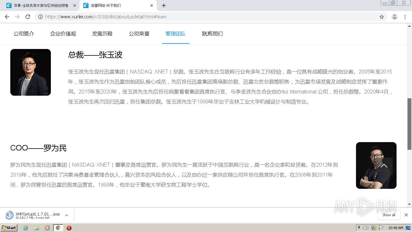Click the scrollbar up arrow
Viewport: 412px width, 232px height.
point(409,26)
